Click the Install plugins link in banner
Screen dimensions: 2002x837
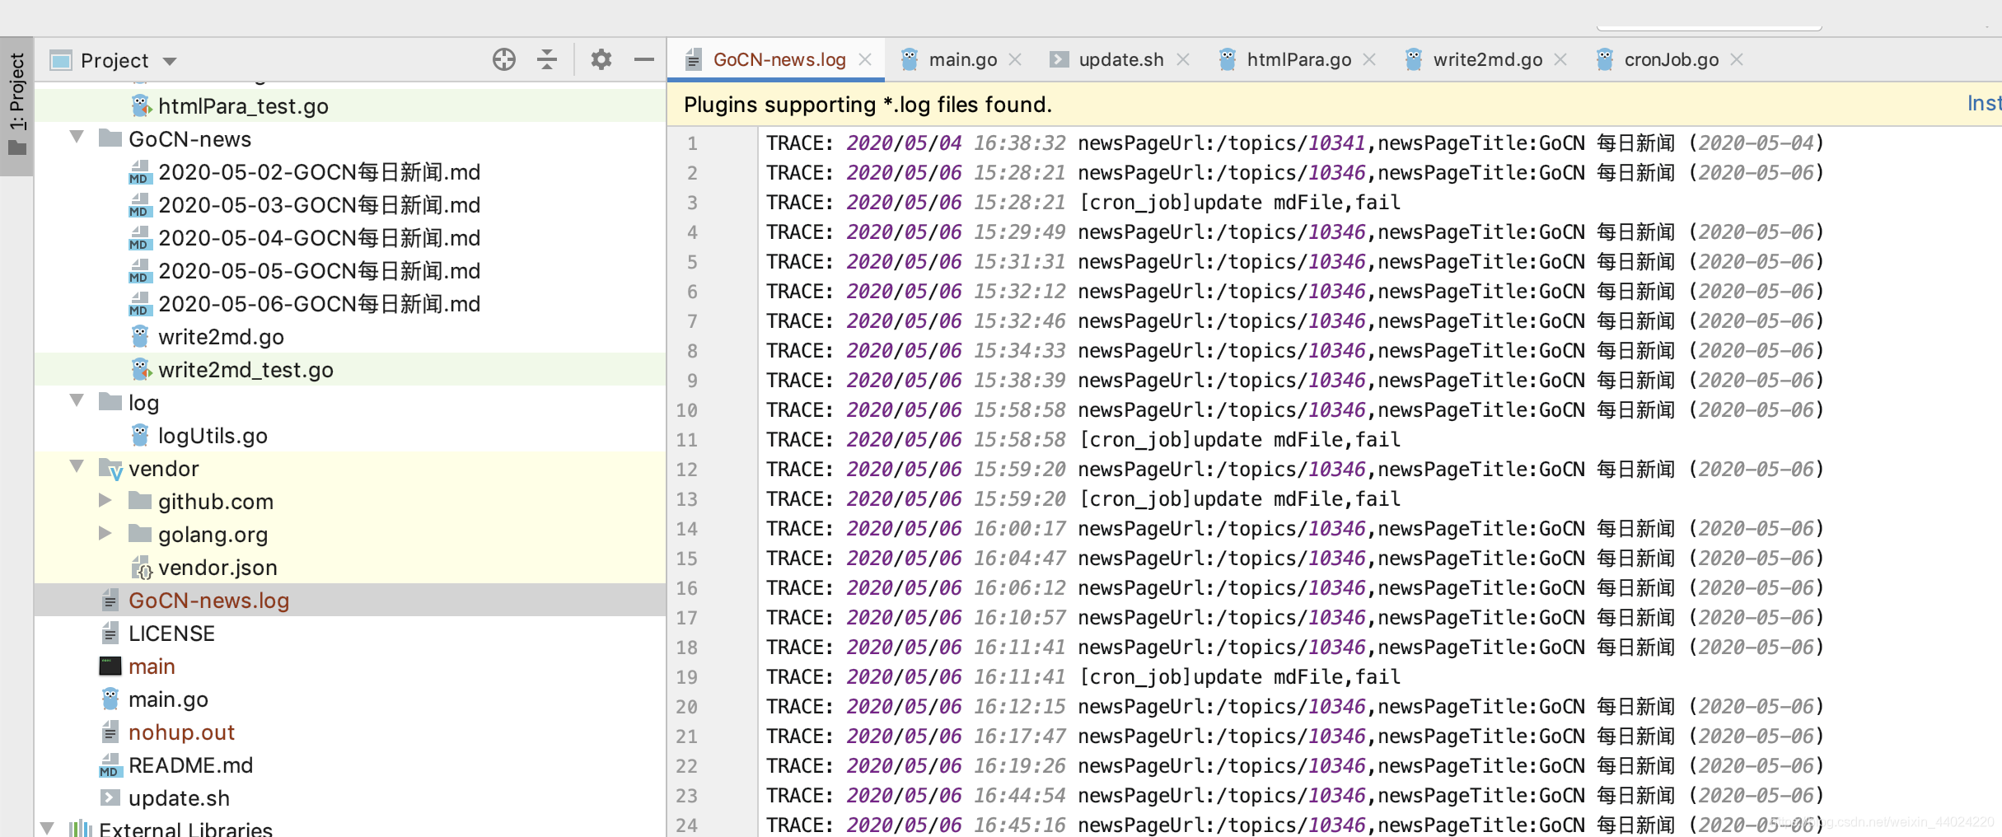coord(1984,103)
